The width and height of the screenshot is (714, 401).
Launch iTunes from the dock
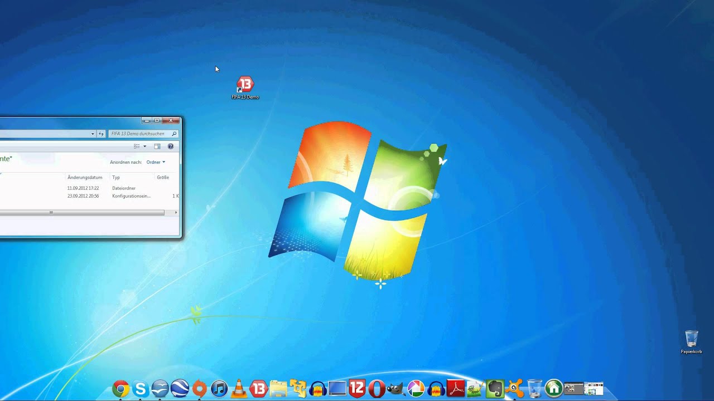219,388
